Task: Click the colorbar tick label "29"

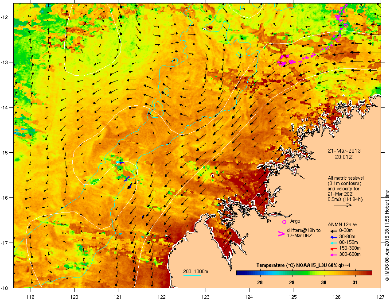Action: point(292,282)
